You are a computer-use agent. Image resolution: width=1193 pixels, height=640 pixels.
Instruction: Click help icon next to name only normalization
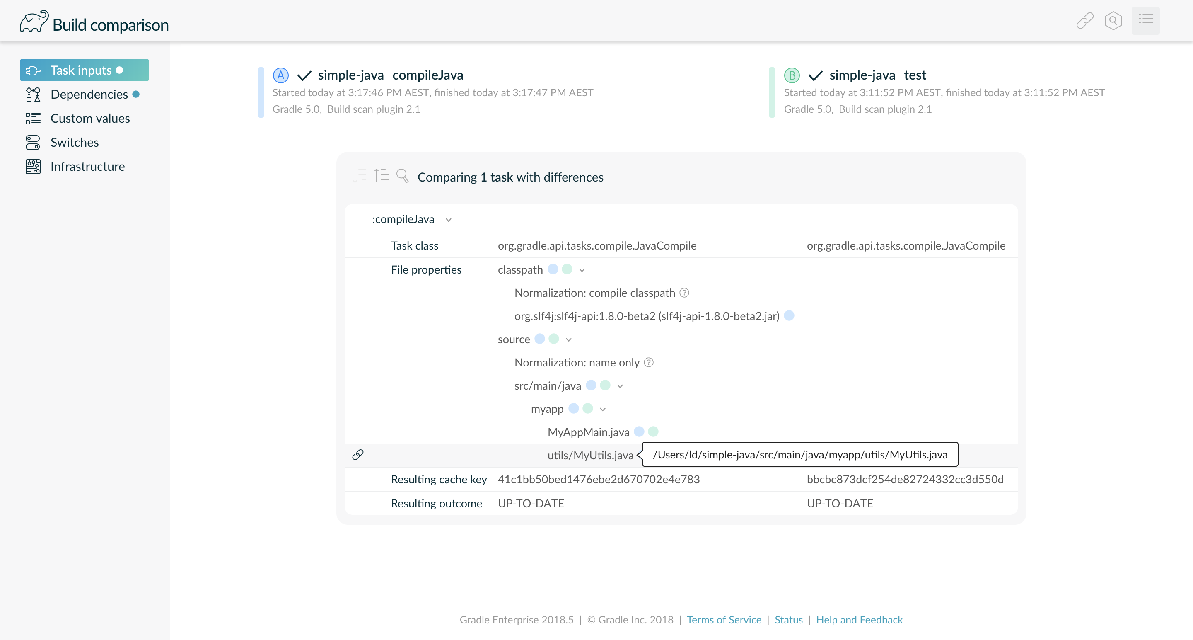click(648, 362)
